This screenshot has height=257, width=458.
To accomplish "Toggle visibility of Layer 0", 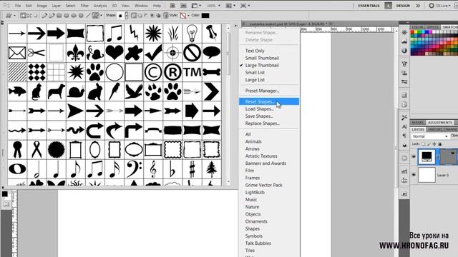I will [414, 175].
